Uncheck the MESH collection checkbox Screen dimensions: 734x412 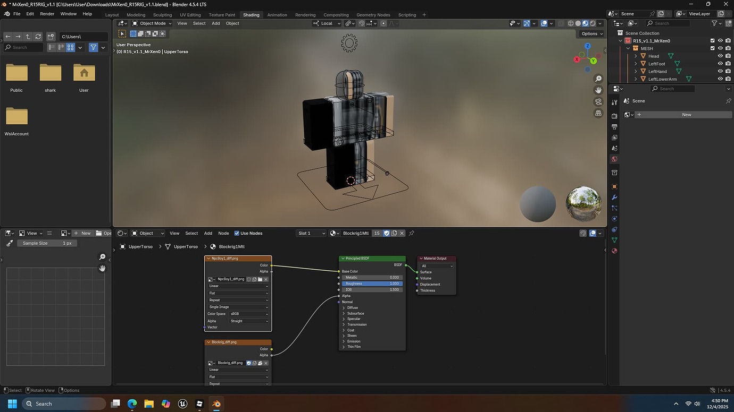point(713,48)
